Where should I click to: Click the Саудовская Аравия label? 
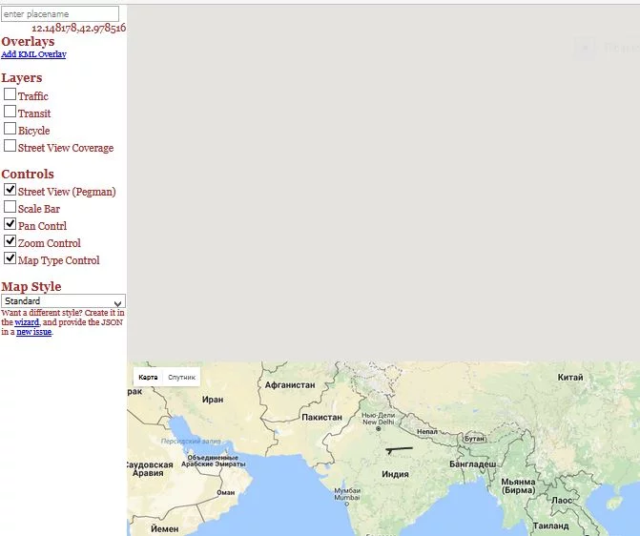click(150, 469)
